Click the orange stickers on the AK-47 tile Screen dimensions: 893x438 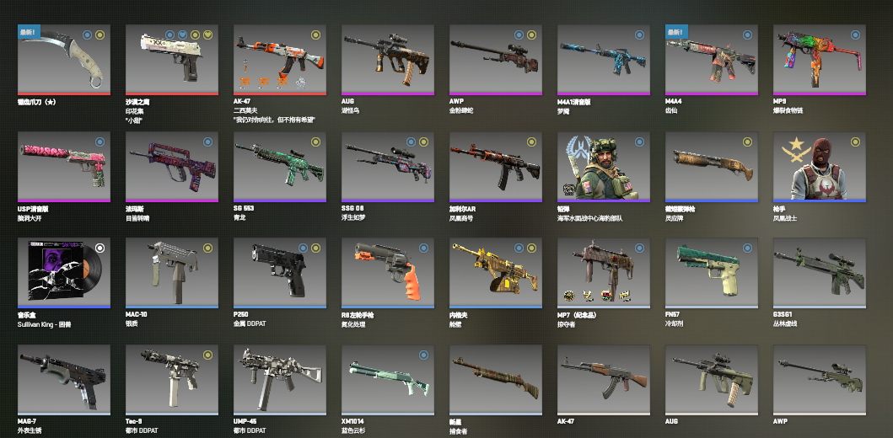(264, 82)
